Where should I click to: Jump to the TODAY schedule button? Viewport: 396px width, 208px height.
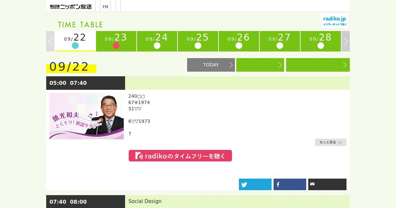click(x=211, y=65)
